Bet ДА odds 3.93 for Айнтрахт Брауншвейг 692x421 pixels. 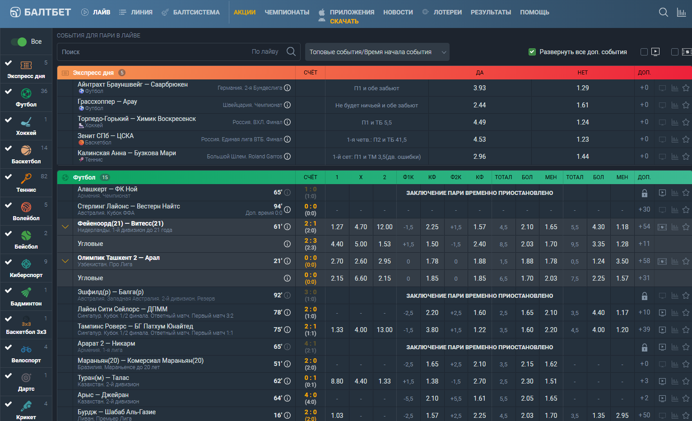[479, 88]
